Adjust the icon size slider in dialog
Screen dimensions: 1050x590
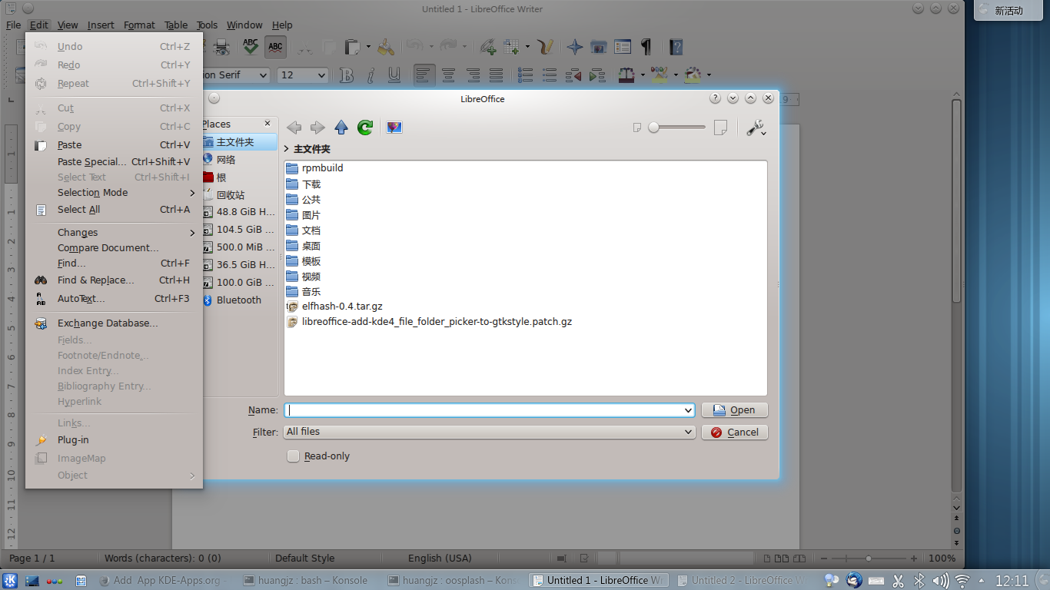[x=676, y=128]
